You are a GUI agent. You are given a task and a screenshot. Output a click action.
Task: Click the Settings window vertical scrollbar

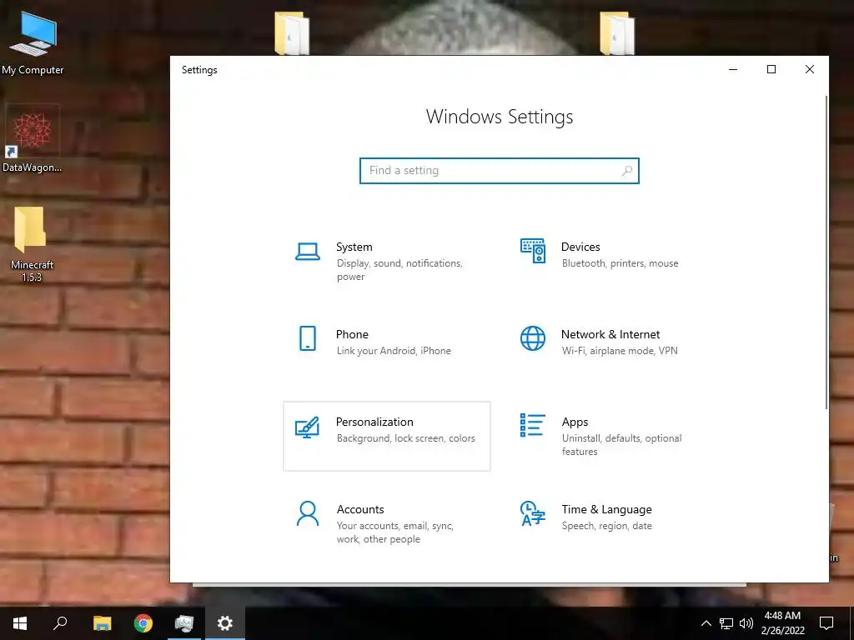tap(826, 252)
